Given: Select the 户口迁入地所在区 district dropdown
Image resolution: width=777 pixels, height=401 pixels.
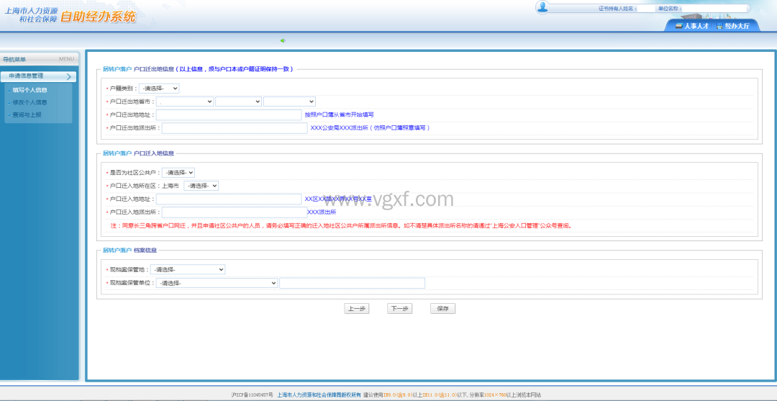Looking at the screenshot, I should tap(201, 186).
